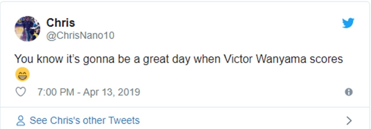Open the tweet info circle icon
The height and width of the screenshot is (129, 371).
(x=349, y=92)
